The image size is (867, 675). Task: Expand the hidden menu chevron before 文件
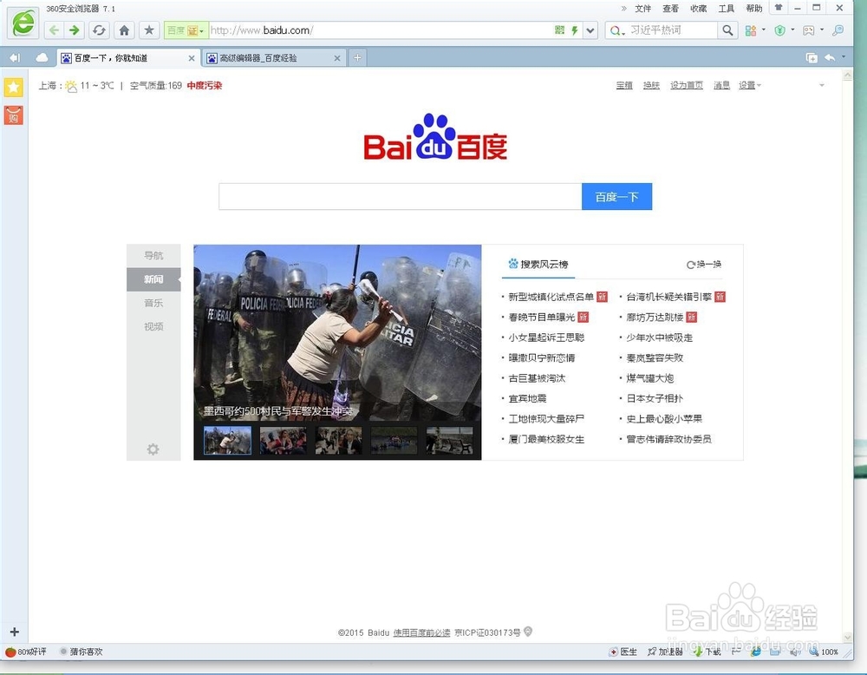pyautogui.click(x=623, y=9)
